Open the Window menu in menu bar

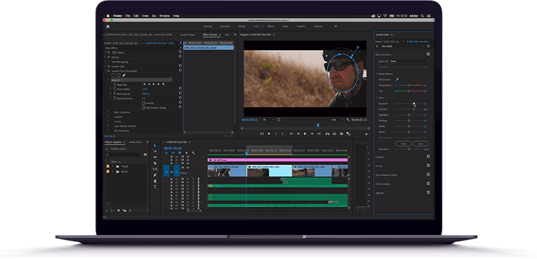click(x=165, y=15)
